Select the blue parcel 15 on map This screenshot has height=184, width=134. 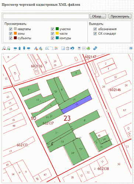(76, 104)
